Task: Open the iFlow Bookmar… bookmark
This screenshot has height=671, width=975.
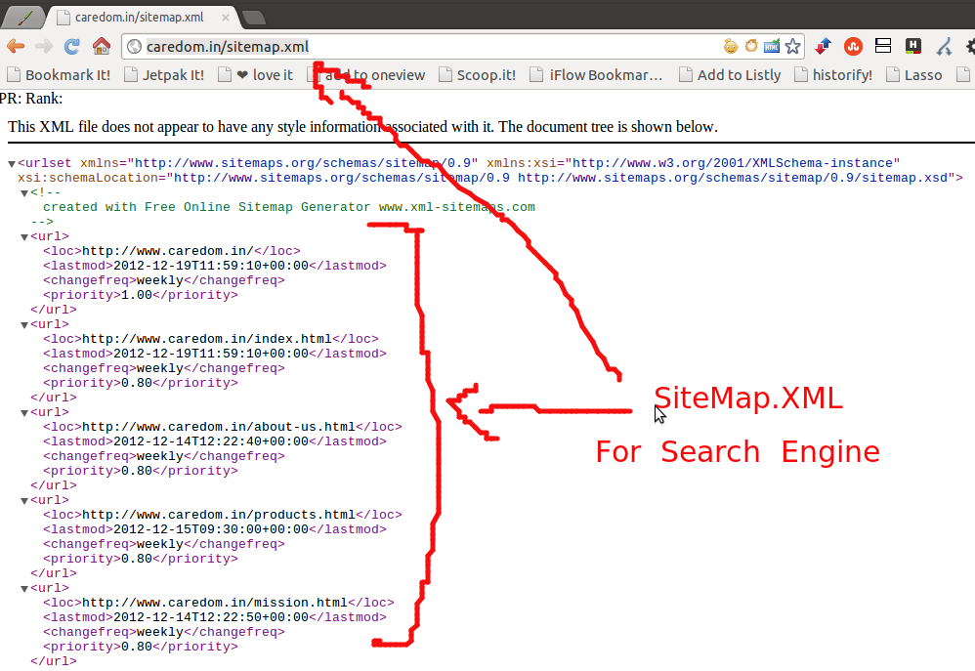Action: [x=596, y=75]
